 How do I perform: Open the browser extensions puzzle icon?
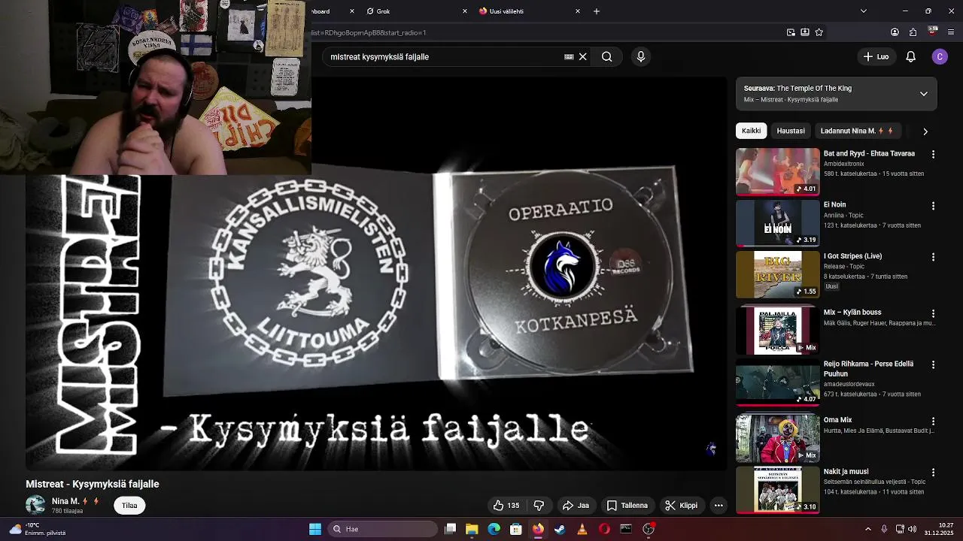click(x=913, y=32)
